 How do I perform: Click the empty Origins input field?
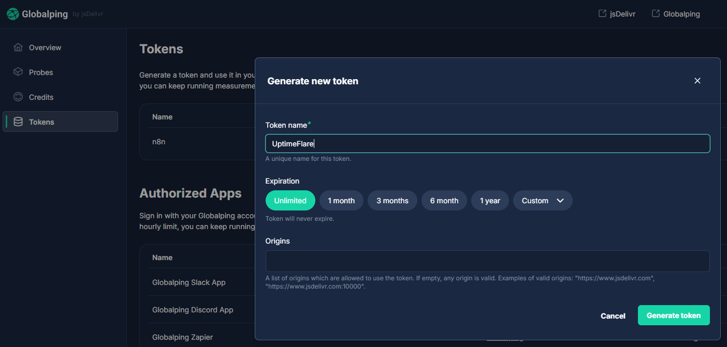[487, 261]
